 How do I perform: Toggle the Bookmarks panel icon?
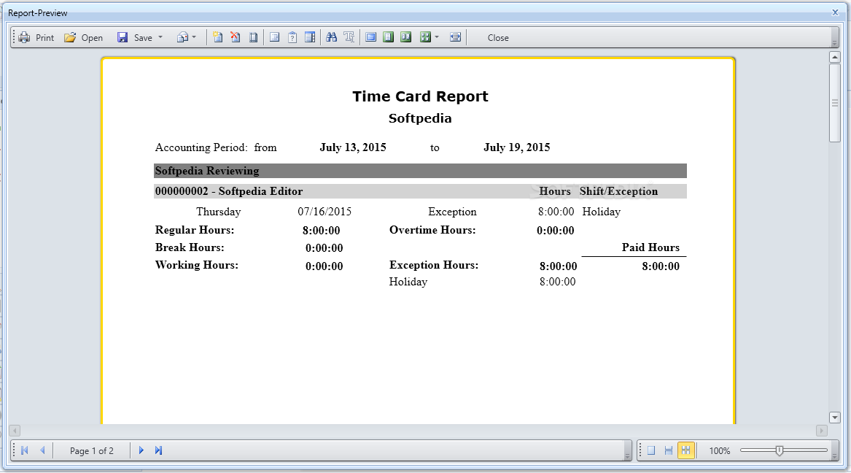275,37
